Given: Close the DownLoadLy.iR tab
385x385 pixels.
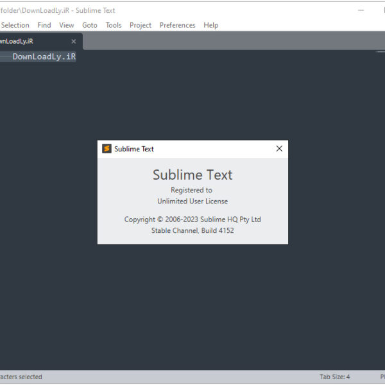Looking at the screenshot, I should 73,42.
